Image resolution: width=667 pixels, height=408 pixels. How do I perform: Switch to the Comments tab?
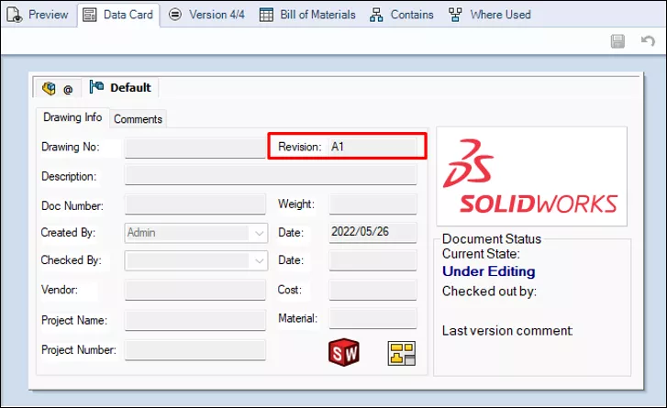coord(138,119)
